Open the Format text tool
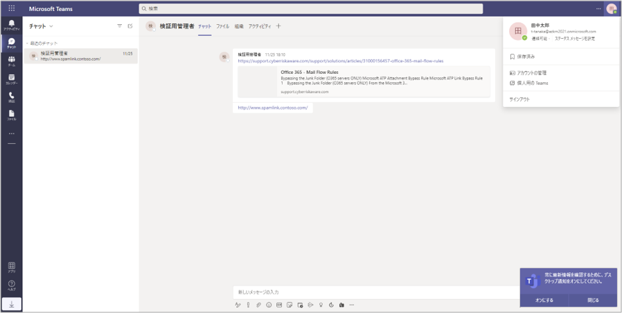622x313 pixels. (238, 305)
